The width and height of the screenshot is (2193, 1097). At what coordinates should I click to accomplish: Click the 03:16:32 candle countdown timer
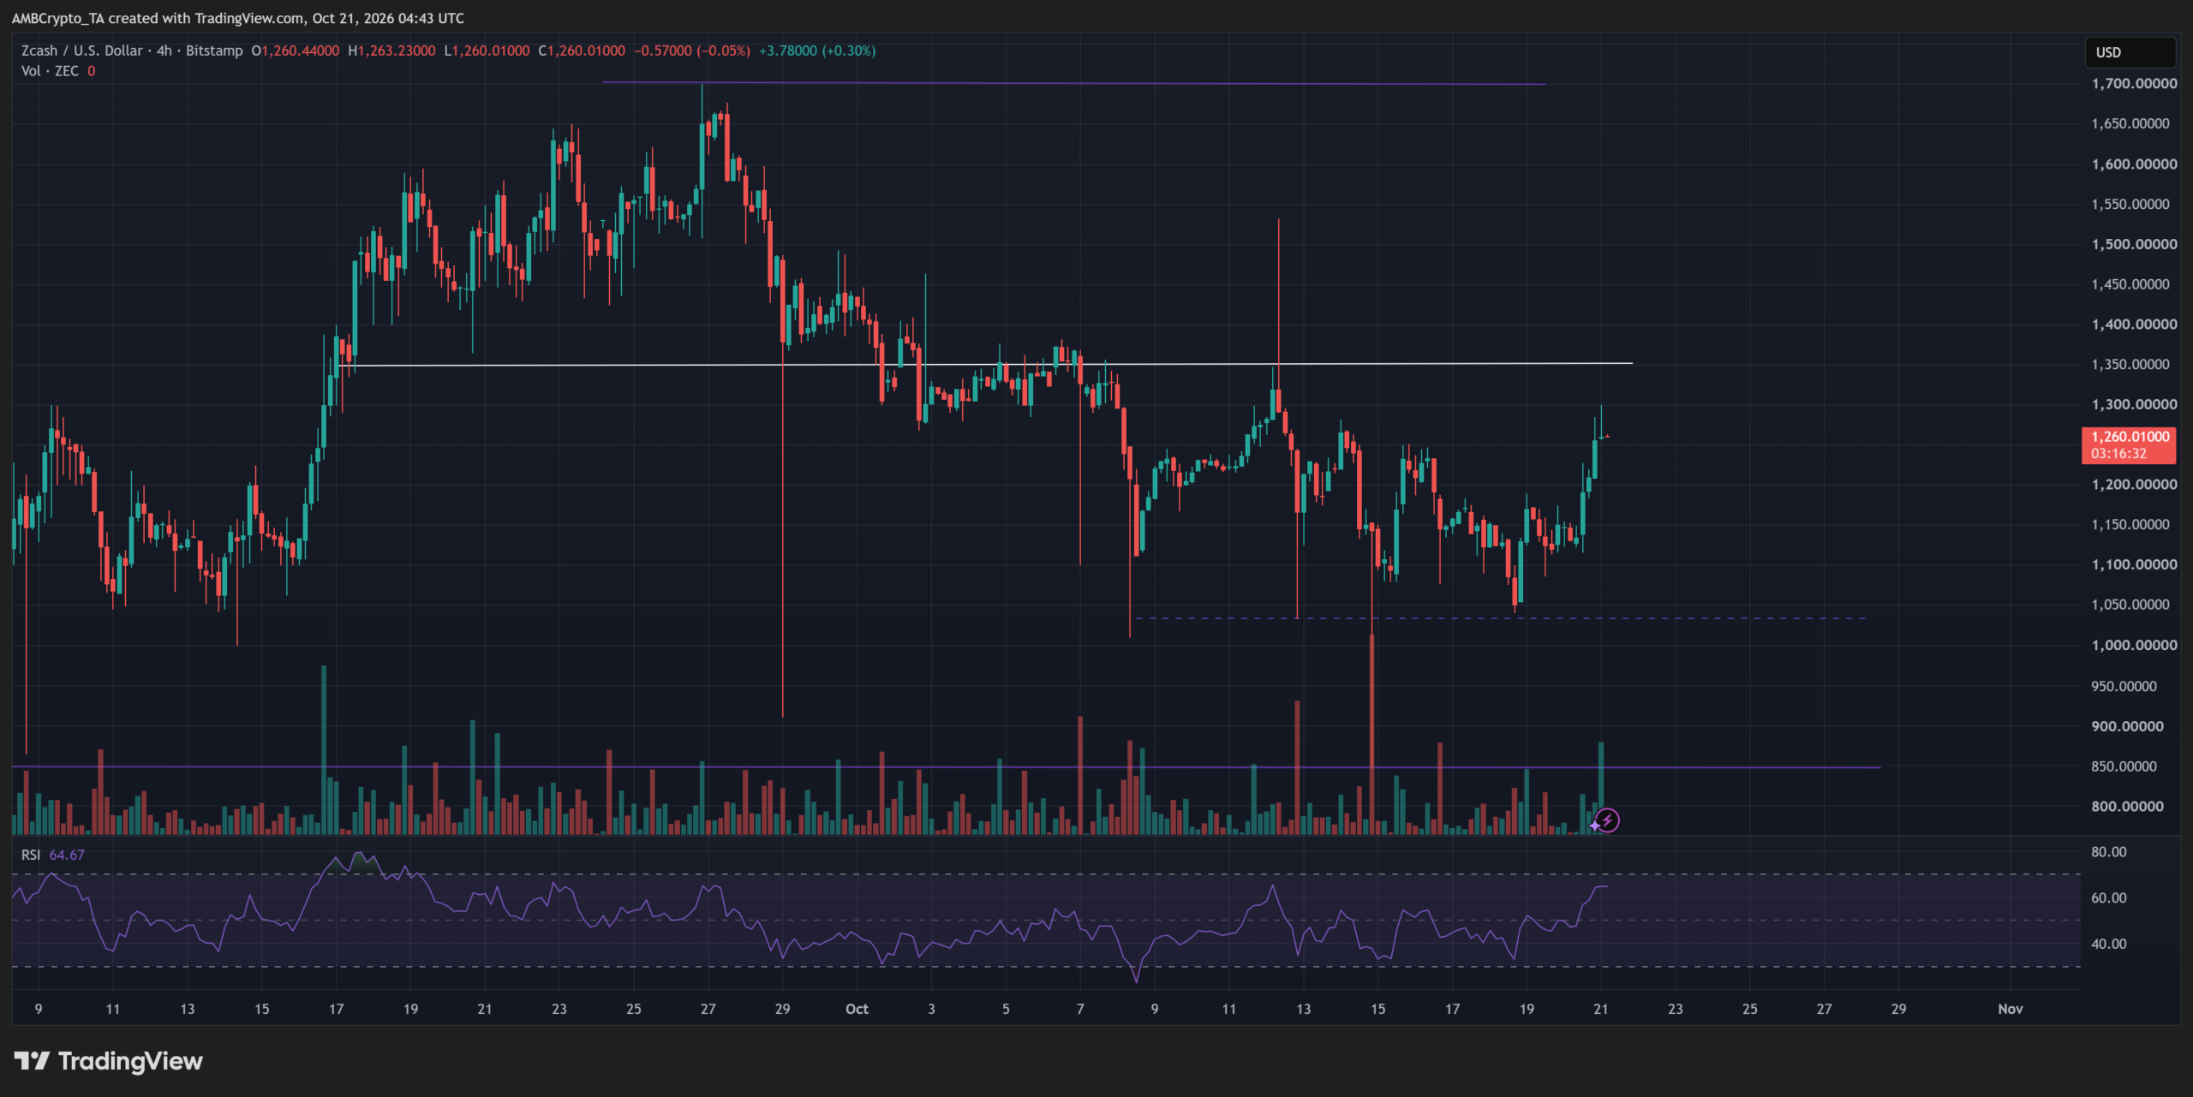tap(2118, 454)
